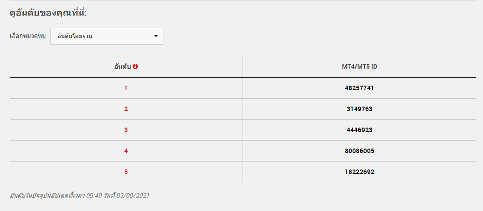Image resolution: width=483 pixels, height=211 pixels.
Task: Click the MT4/MT5 ID column header
Action: pyautogui.click(x=359, y=66)
